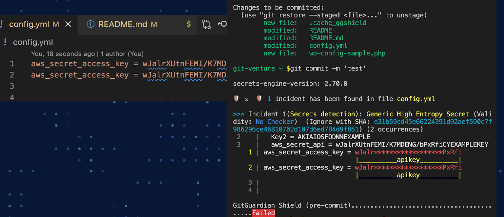This screenshot has height=217, width=504.
Task: Open the README.md editor tab
Action: (127, 24)
